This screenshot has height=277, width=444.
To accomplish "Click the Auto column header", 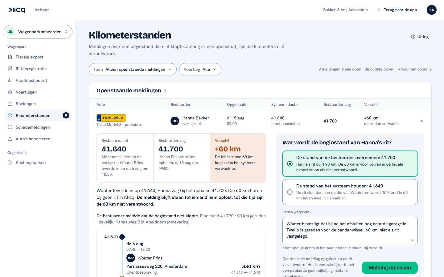I will pyautogui.click(x=101, y=105).
